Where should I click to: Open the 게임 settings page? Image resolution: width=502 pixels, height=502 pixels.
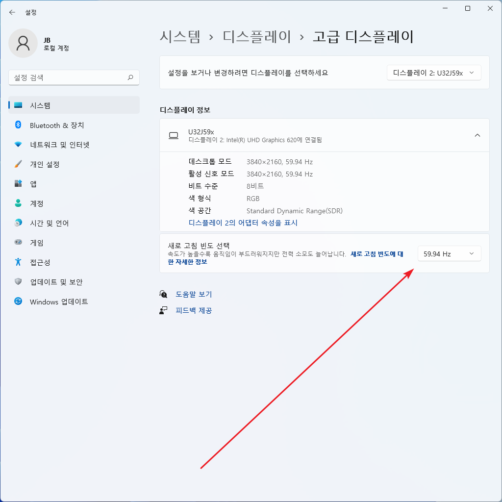[74, 242]
